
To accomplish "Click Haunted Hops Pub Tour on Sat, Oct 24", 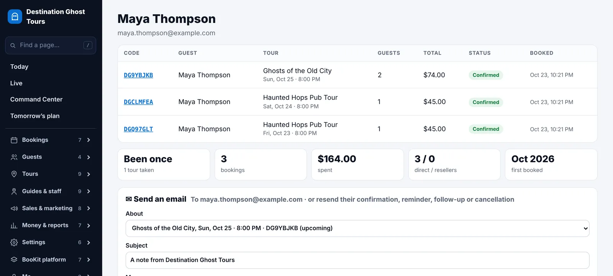I will tap(300, 102).
